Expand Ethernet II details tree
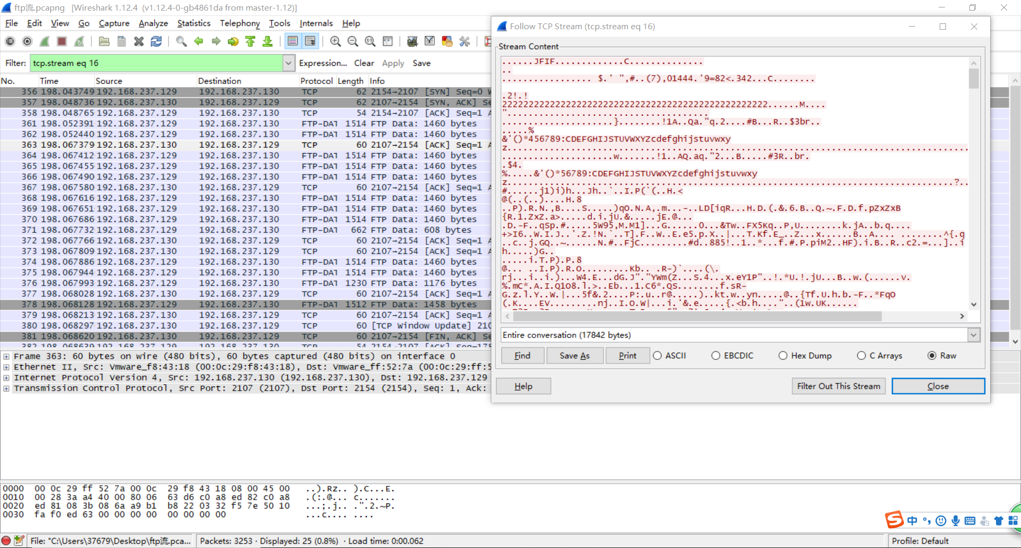The height and width of the screenshot is (548, 1021). point(6,367)
